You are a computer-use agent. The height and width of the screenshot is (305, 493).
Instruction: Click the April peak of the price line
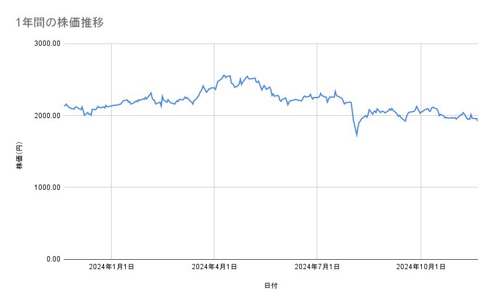[224, 75]
